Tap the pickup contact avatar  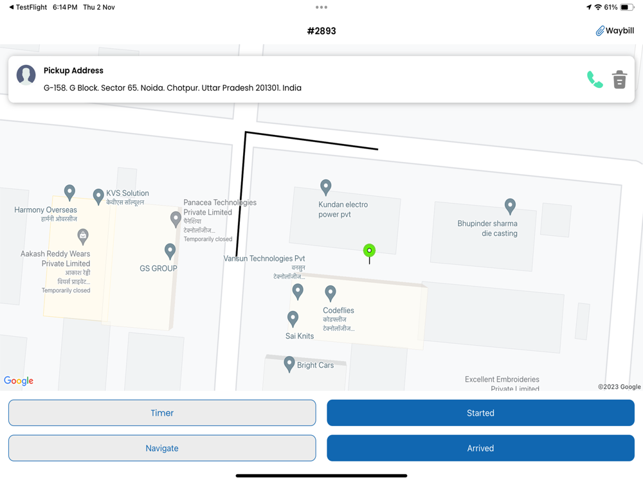(26, 75)
